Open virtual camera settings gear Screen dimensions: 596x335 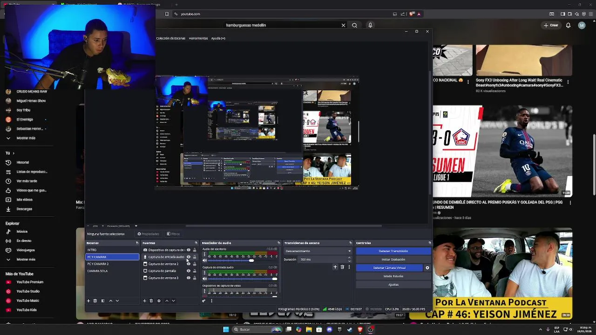point(427,268)
